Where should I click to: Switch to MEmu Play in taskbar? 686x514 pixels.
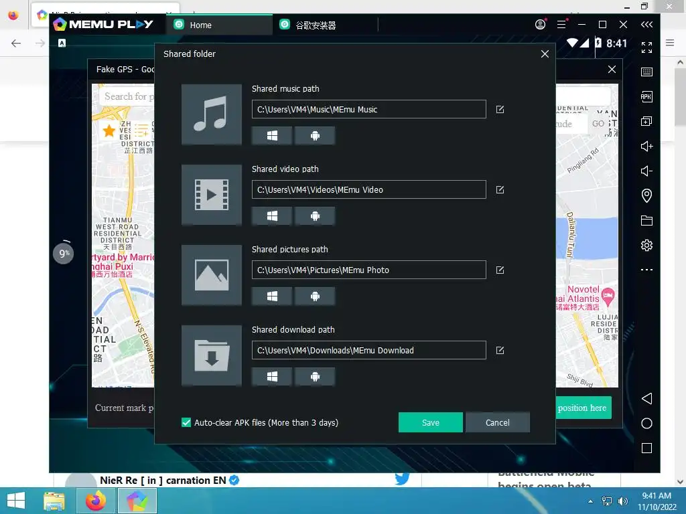click(x=137, y=501)
